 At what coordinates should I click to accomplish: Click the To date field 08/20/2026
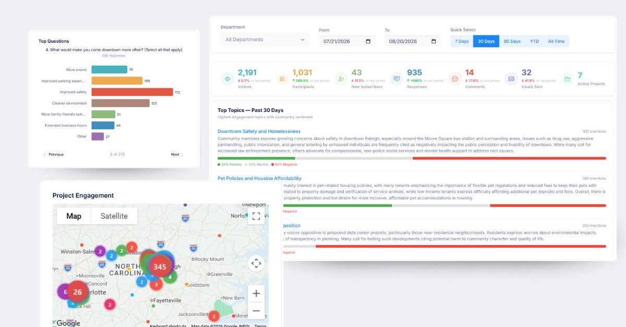[413, 42]
